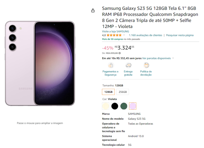Choose the cream color swatch

106,106
